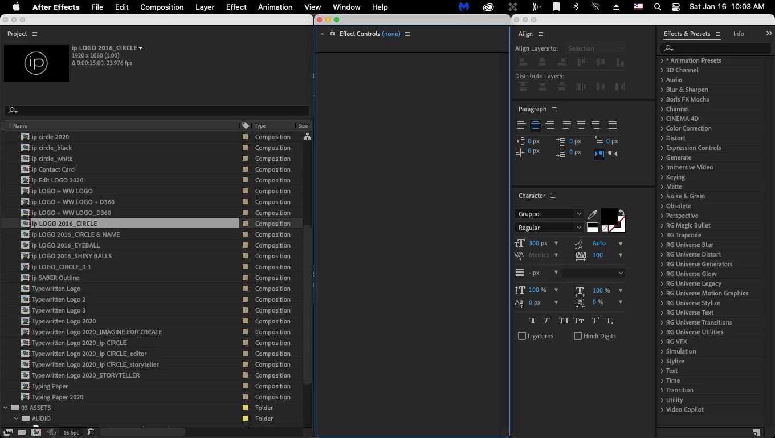
Task: Toggle lock on Effect Controls panel
Action: pyautogui.click(x=332, y=34)
